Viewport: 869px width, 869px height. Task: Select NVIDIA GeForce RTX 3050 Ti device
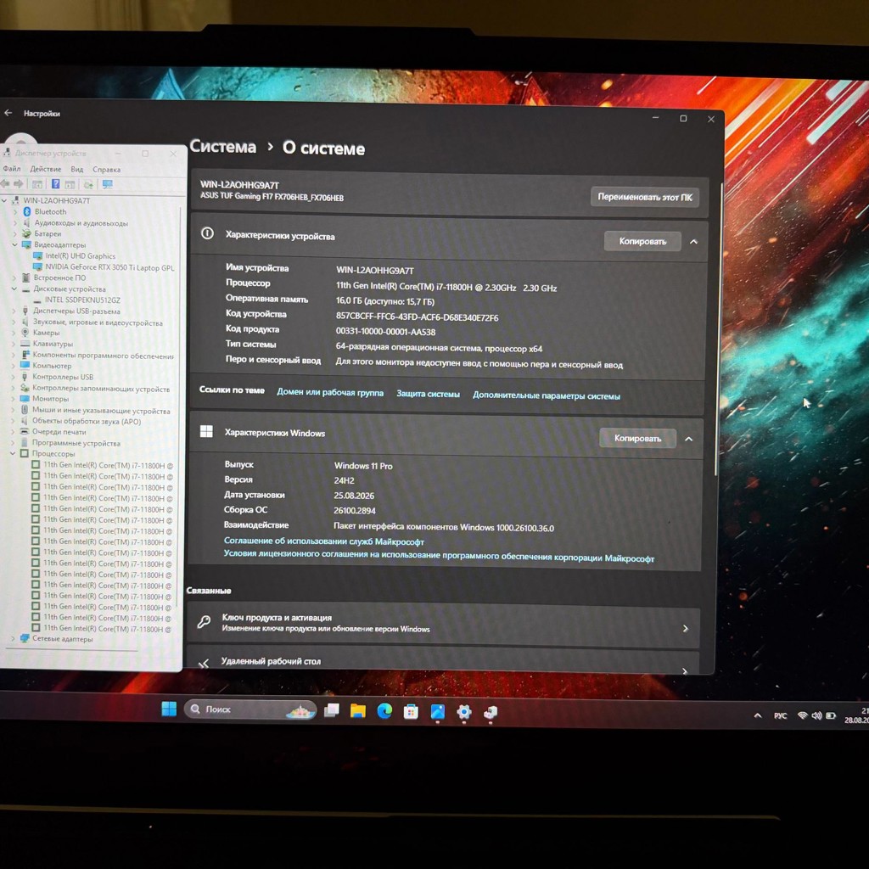(x=109, y=267)
